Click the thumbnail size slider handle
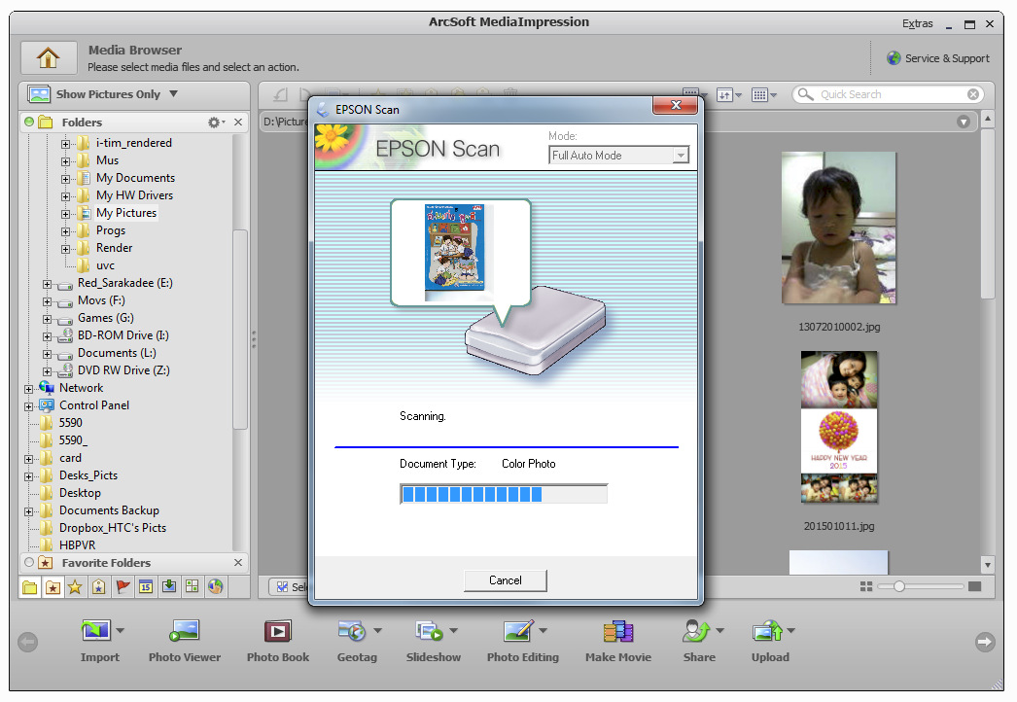This screenshot has height=702, width=1017. point(899,586)
